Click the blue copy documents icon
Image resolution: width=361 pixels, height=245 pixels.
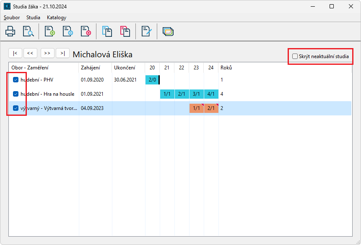[107, 31]
